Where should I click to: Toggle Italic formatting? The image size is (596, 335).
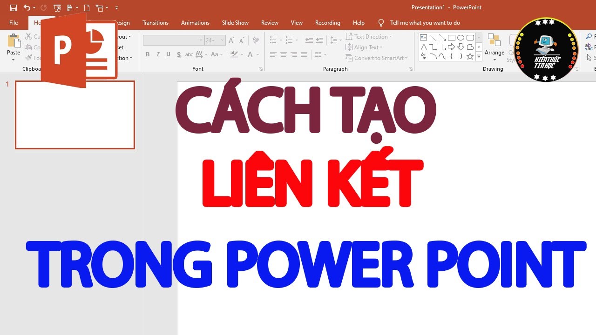158,55
